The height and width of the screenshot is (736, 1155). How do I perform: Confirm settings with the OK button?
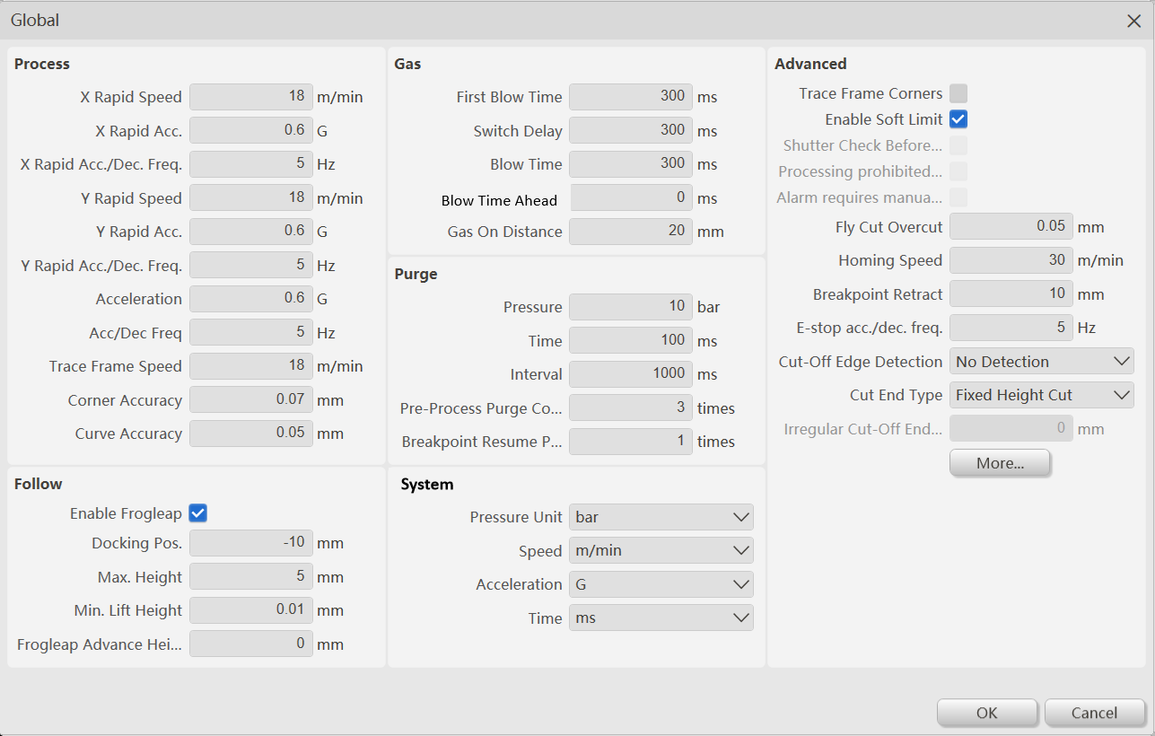[986, 713]
